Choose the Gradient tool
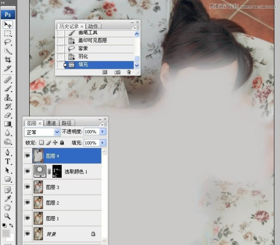This screenshot has width=280, height=245. [x=8, y=124]
